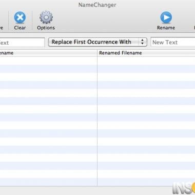Click the original filename column header
The width and height of the screenshot is (195, 195).
pyautogui.click(x=48, y=53)
